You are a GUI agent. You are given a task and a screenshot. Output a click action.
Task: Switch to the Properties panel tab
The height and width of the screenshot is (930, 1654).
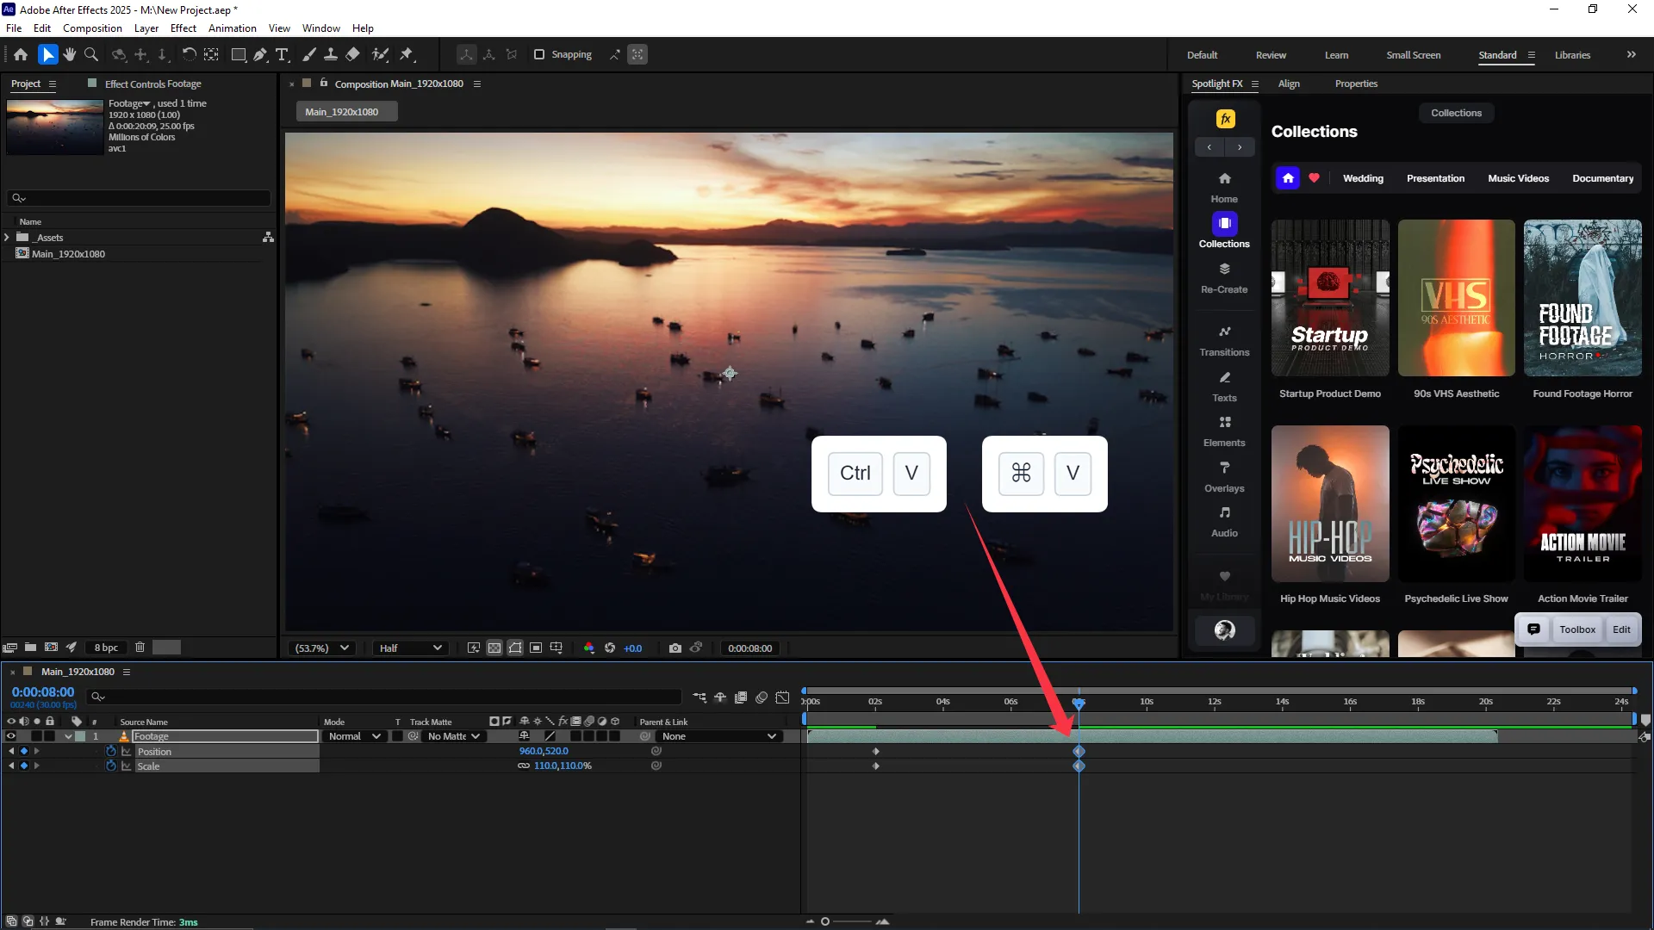tap(1356, 84)
